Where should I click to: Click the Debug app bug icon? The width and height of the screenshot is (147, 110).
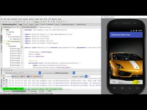pyautogui.click(x=44, y=22)
